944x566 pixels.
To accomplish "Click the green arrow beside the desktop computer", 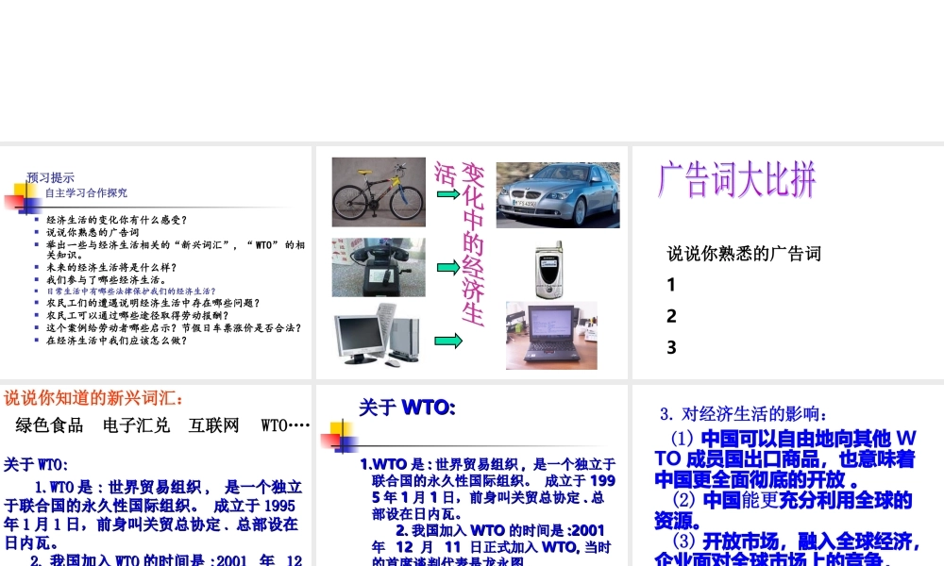I will pos(448,341).
